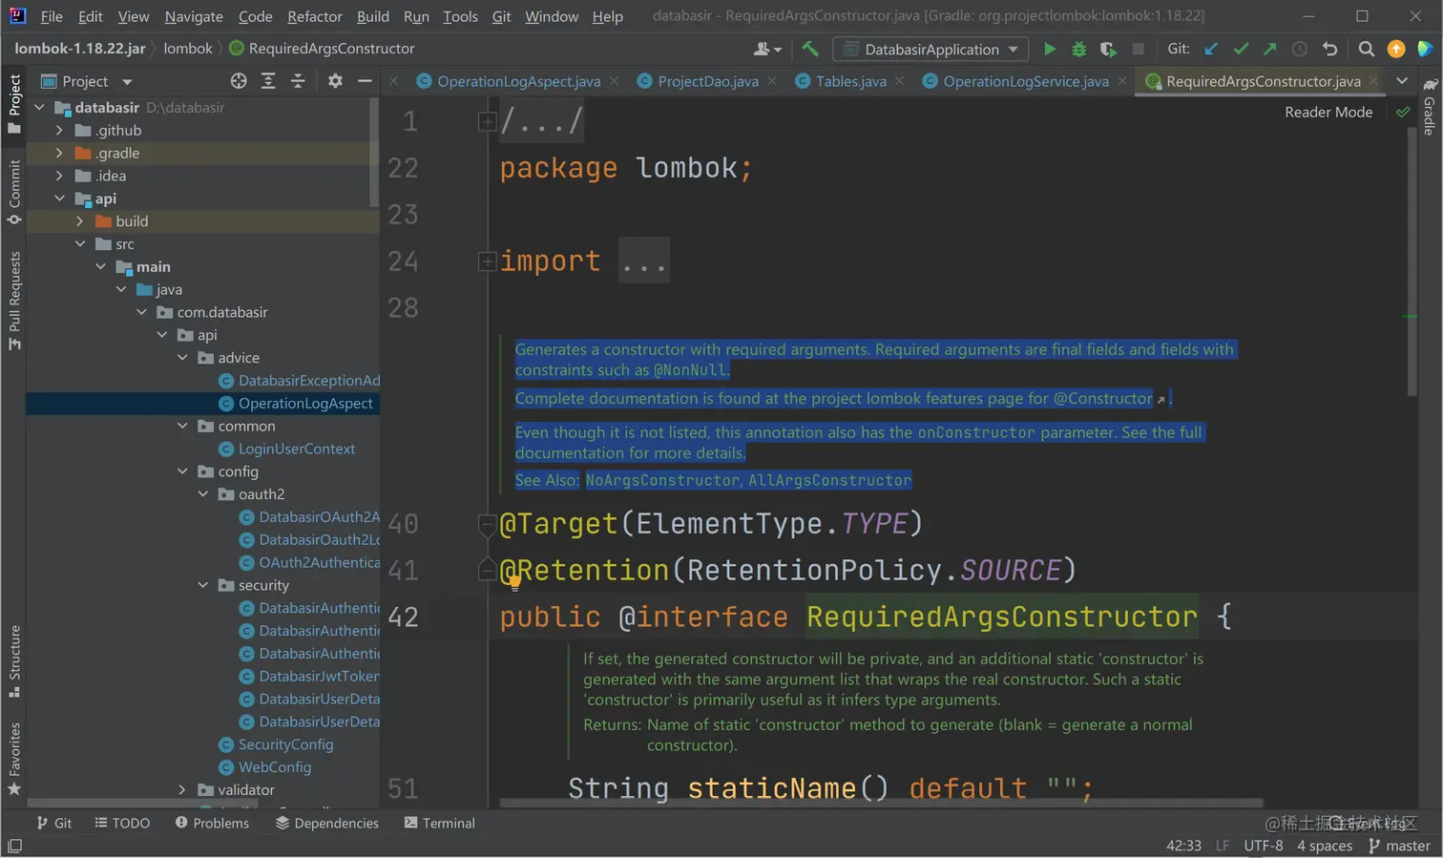The image size is (1443, 858).
Task: Open the Tools menu
Action: click(460, 16)
